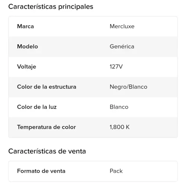Click the Mercluxe brand value
186x186 pixels.
pyautogui.click(x=122, y=26)
